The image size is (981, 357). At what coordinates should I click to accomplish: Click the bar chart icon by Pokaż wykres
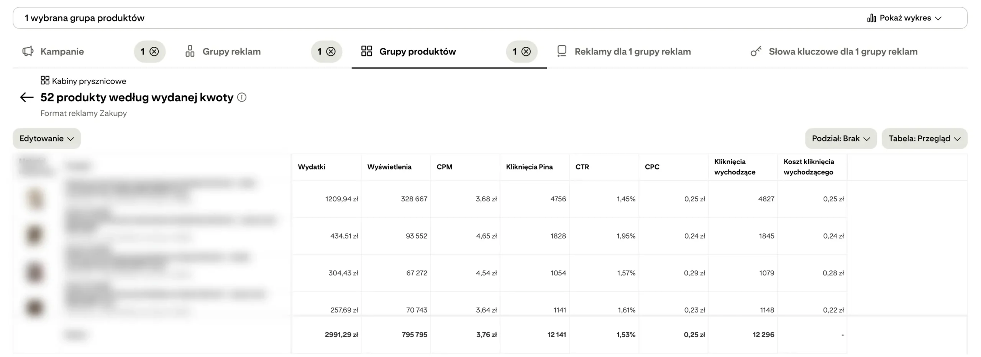pyautogui.click(x=871, y=18)
